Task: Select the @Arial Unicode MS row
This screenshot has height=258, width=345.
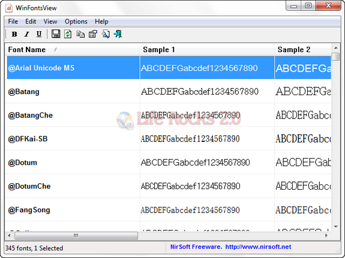Action: click(x=169, y=68)
